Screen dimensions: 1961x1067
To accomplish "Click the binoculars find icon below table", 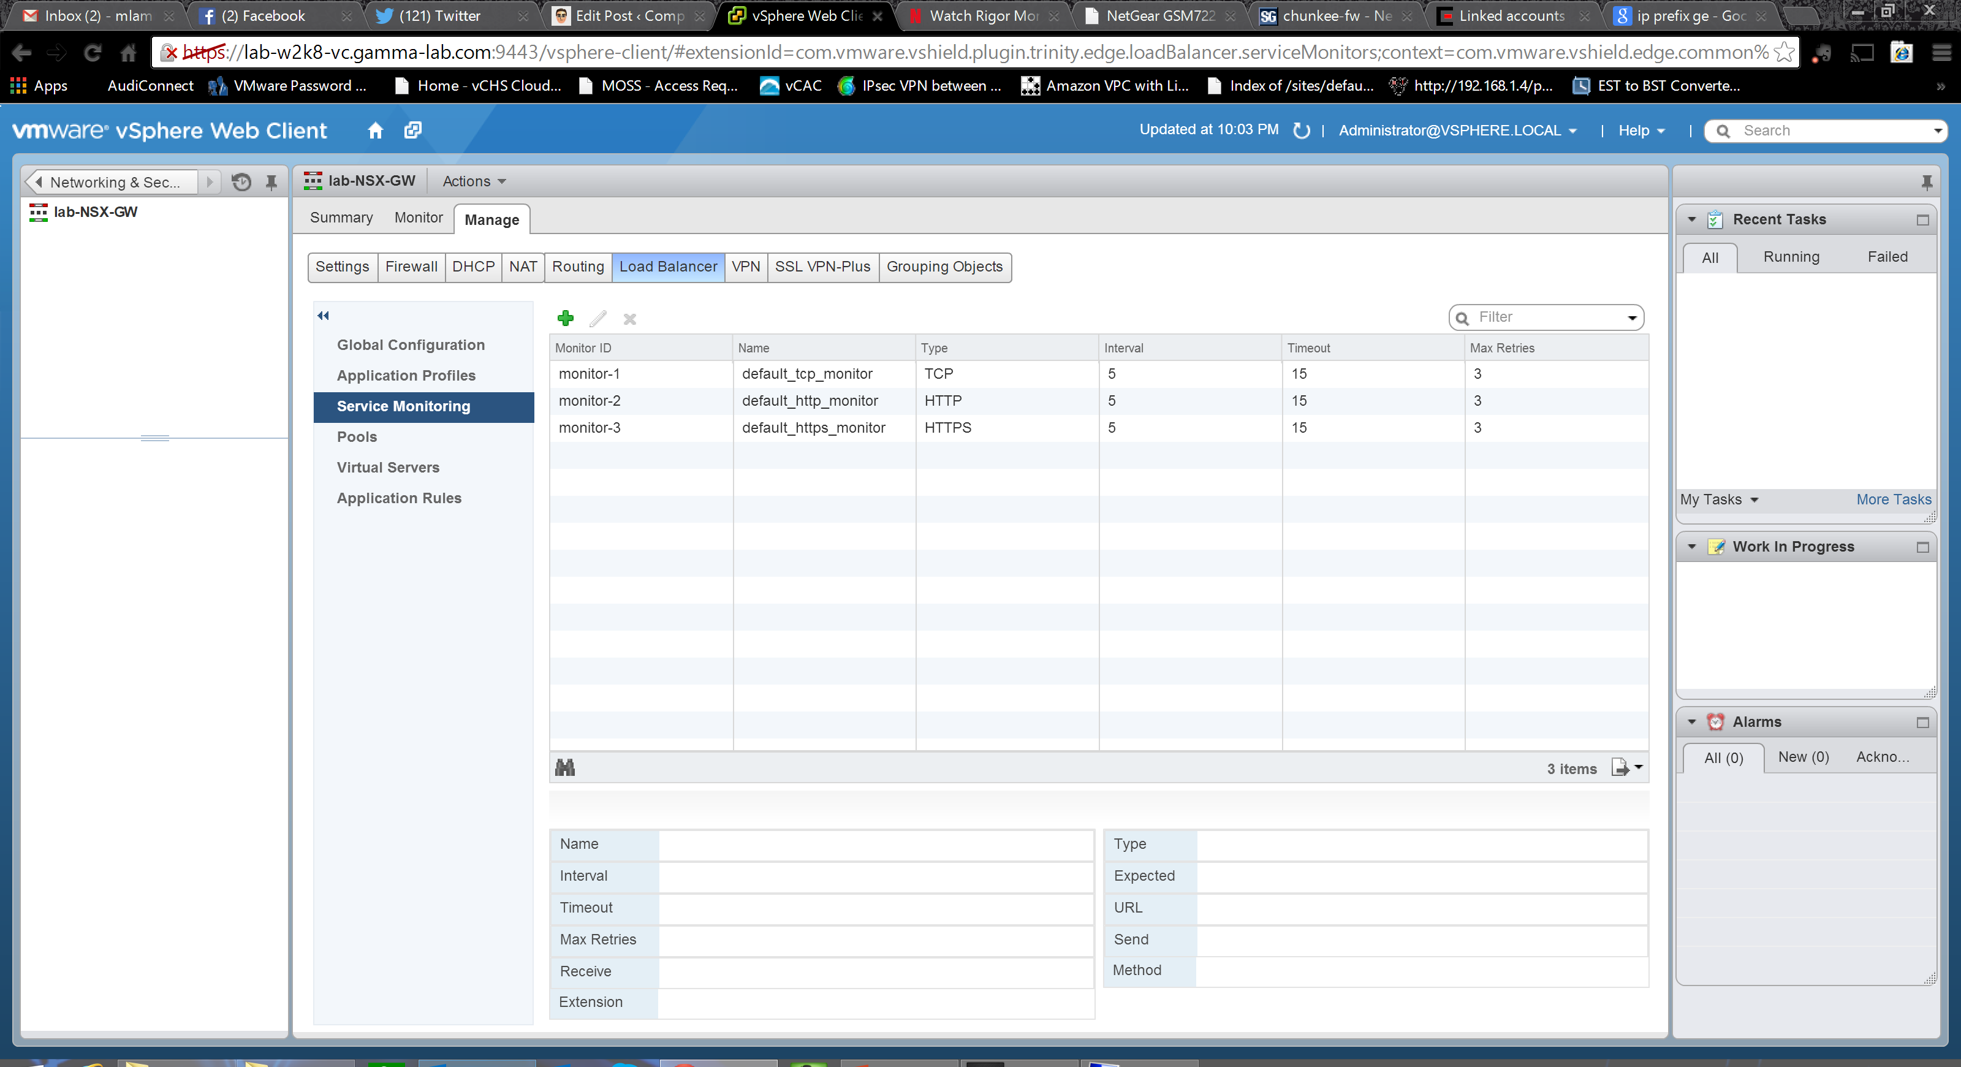I will (565, 768).
